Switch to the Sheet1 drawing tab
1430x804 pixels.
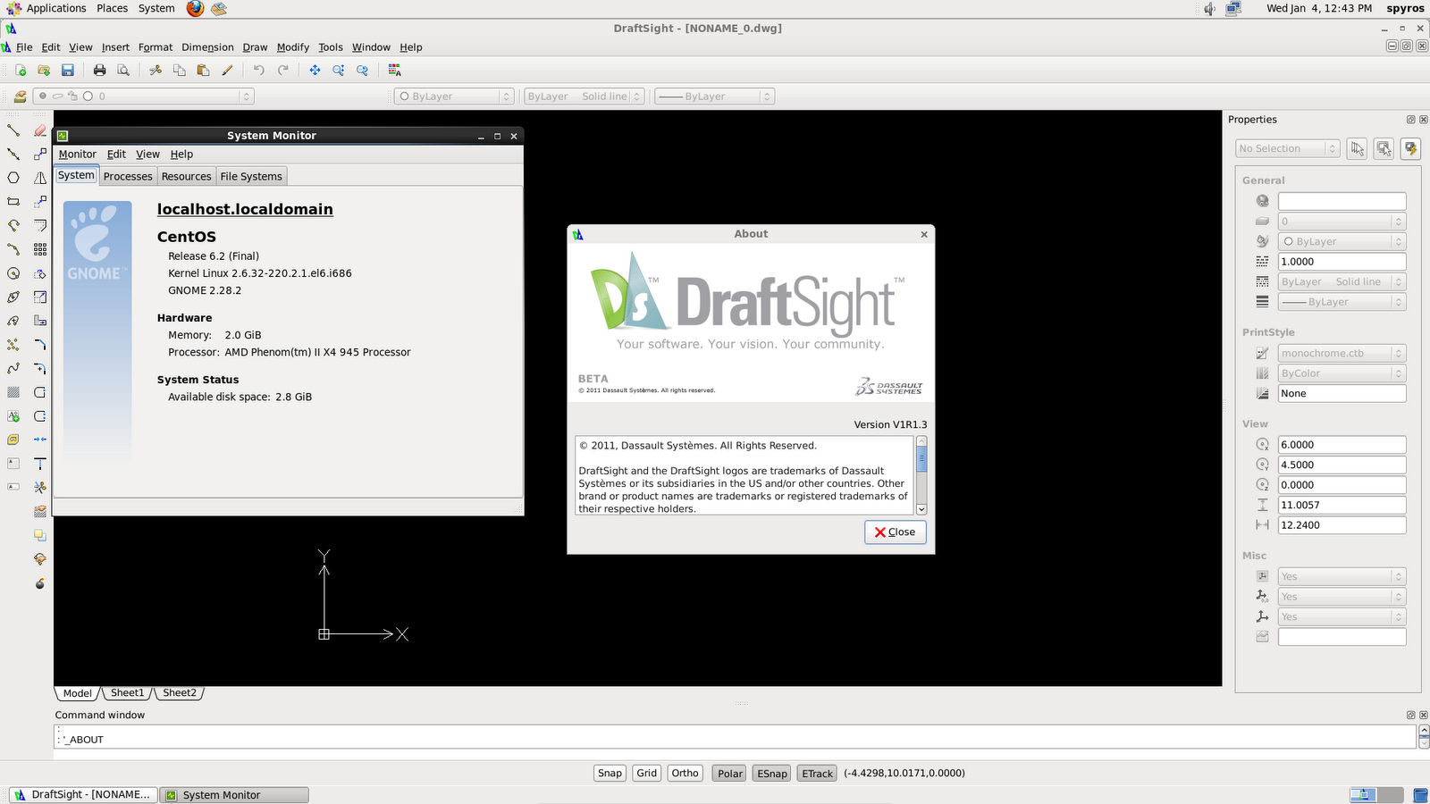pyautogui.click(x=127, y=693)
